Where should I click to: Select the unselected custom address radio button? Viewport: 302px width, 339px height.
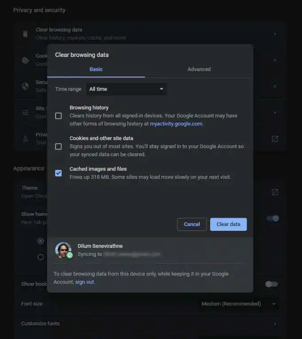click(x=40, y=257)
